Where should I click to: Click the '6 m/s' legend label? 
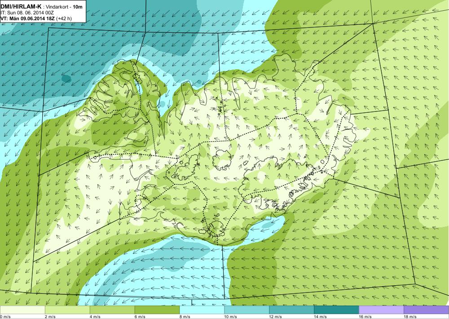140,317
